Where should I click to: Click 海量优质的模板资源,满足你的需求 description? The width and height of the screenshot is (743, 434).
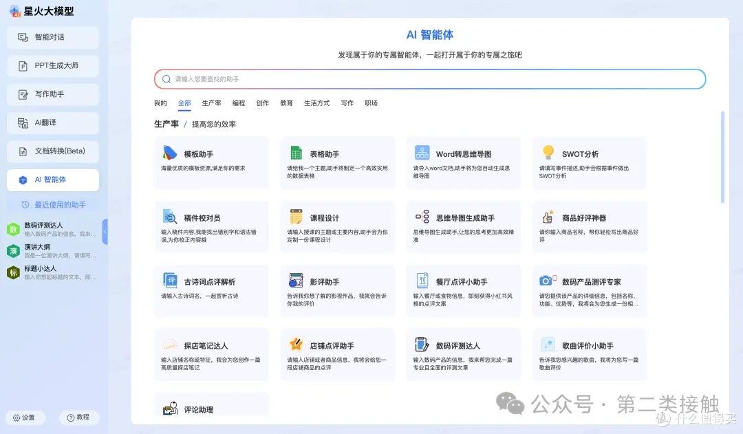click(203, 169)
